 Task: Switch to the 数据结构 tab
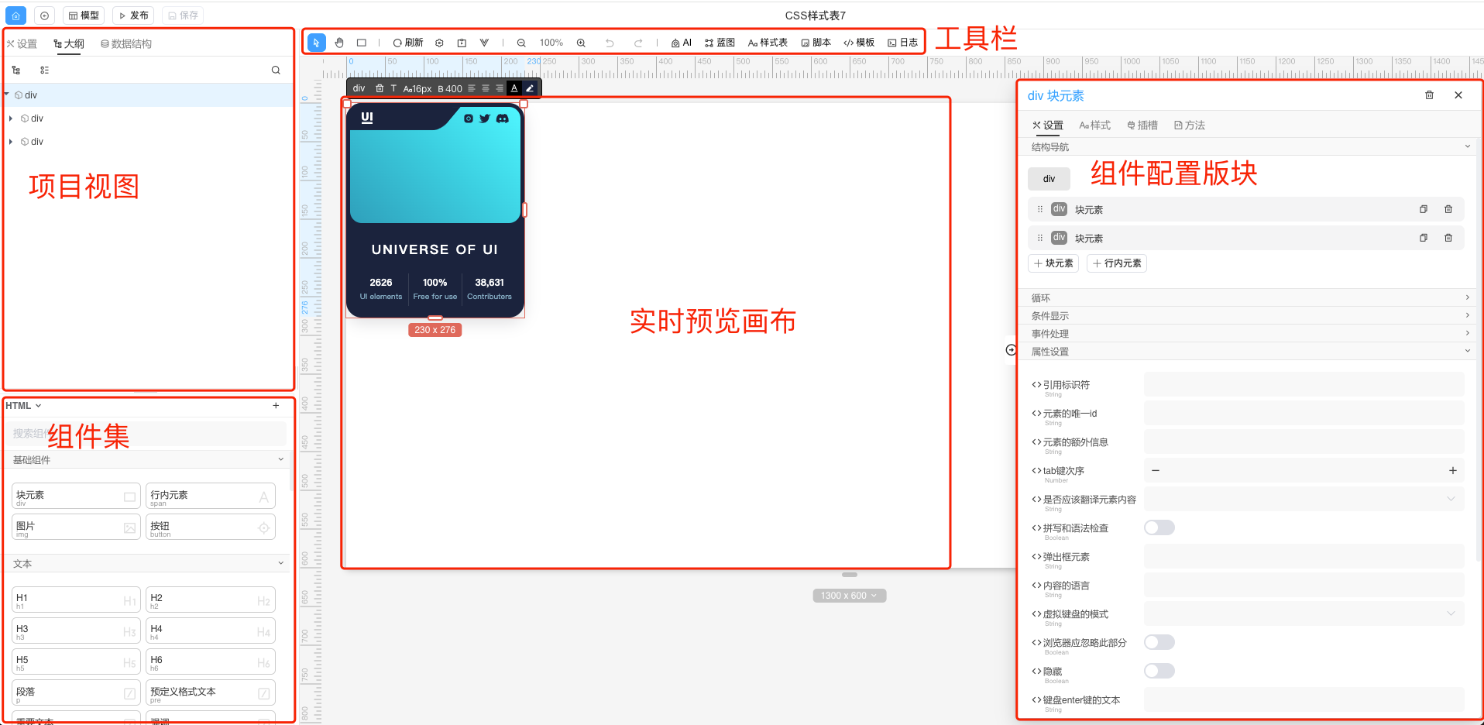pyautogui.click(x=126, y=43)
